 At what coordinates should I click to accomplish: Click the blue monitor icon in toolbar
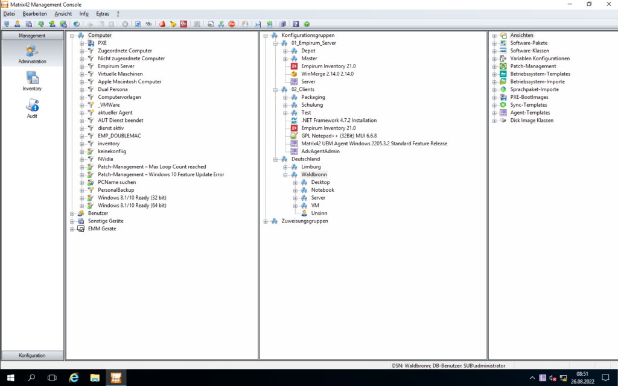tap(6, 24)
